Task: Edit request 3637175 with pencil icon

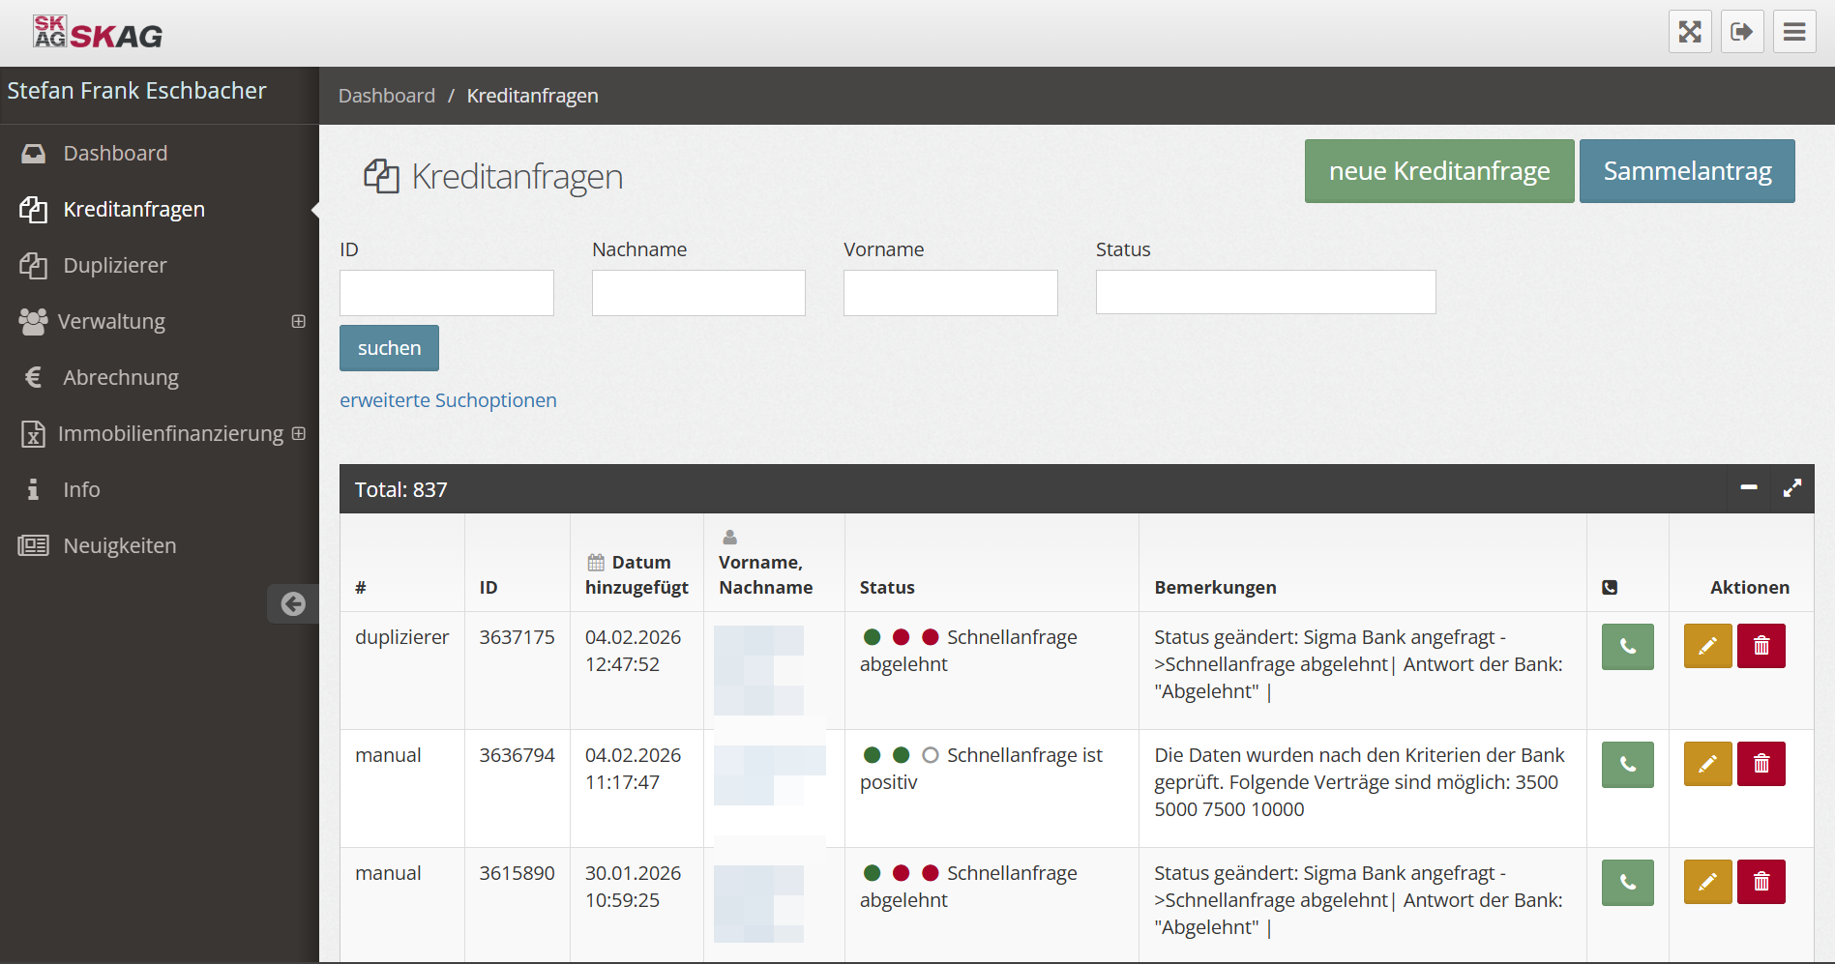Action: (x=1708, y=646)
